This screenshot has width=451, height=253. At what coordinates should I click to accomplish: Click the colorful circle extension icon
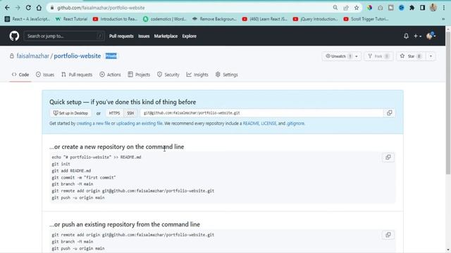click(369, 8)
